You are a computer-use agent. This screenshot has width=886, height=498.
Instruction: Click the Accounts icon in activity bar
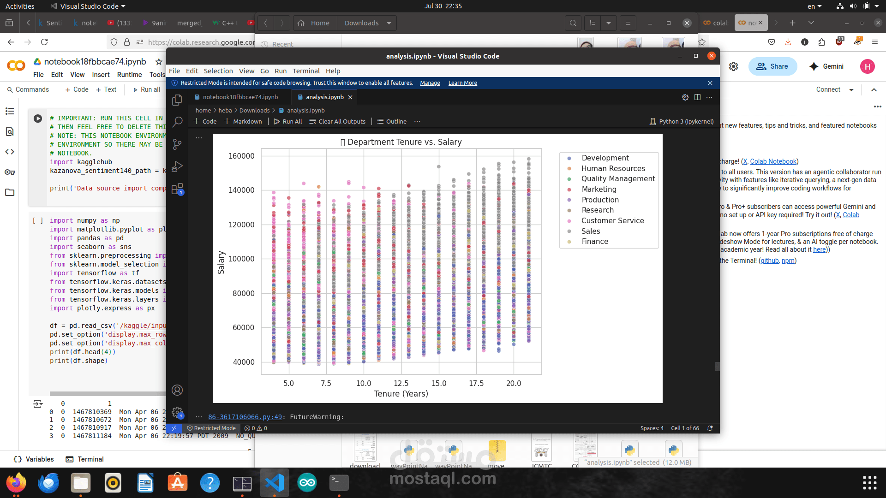(177, 390)
